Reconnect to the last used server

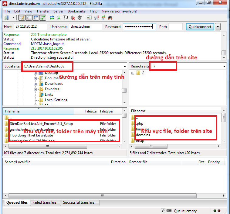click(80, 18)
